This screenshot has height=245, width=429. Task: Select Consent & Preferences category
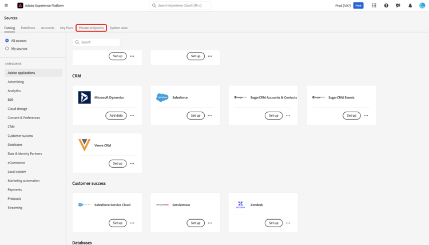point(23,118)
